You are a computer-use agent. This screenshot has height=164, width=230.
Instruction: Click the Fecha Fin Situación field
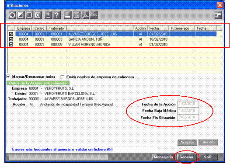point(188,118)
